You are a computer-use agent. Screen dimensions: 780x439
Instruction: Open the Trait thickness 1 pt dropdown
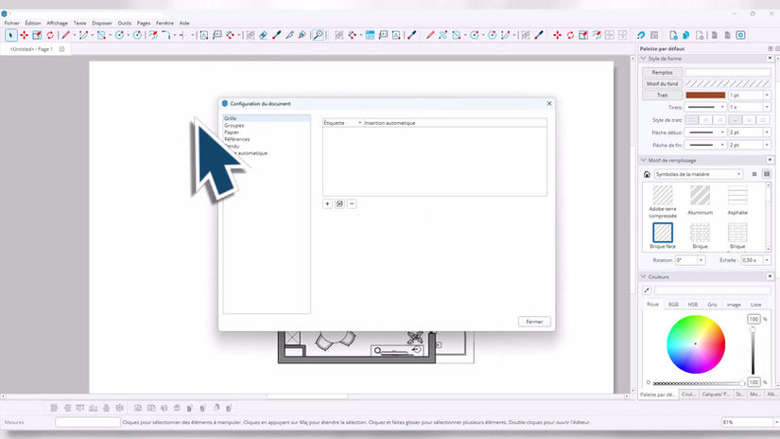click(750, 95)
